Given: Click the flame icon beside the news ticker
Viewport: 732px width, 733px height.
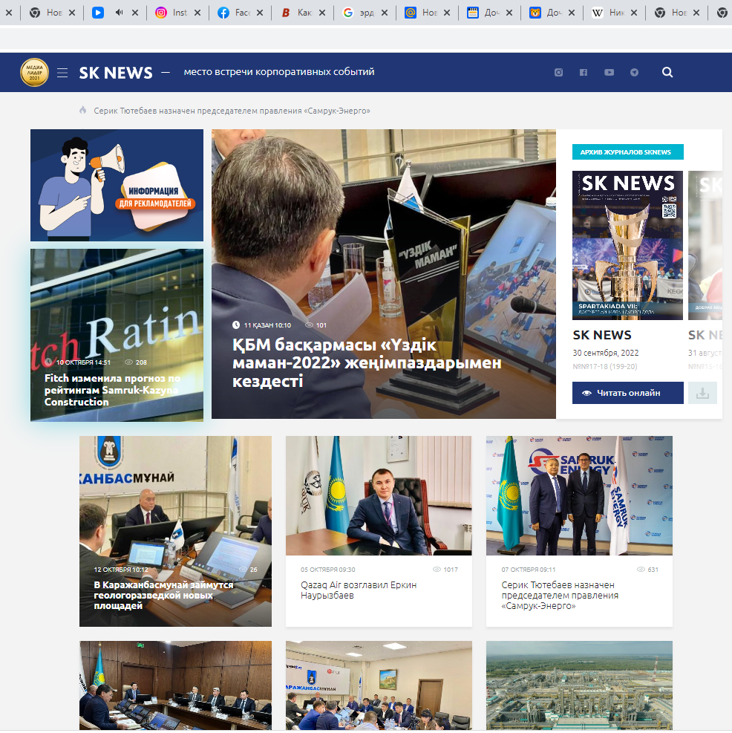Looking at the screenshot, I should (x=82, y=111).
